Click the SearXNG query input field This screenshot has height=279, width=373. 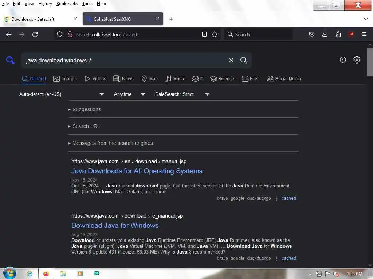125,60
